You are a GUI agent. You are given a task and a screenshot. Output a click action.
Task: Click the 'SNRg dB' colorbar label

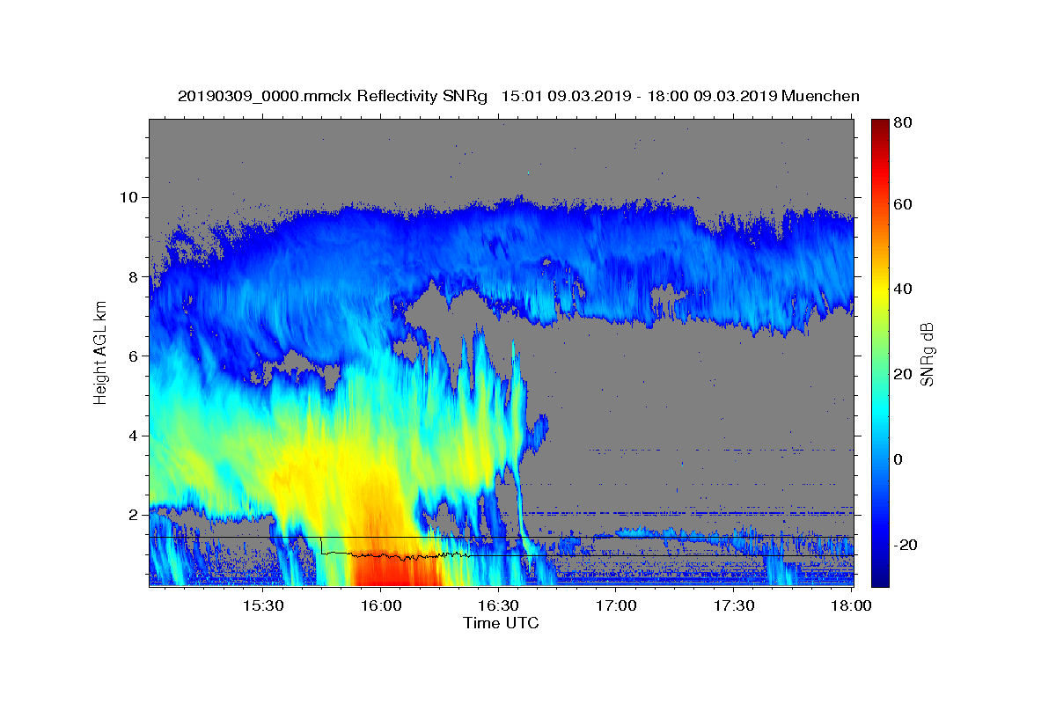coord(926,353)
